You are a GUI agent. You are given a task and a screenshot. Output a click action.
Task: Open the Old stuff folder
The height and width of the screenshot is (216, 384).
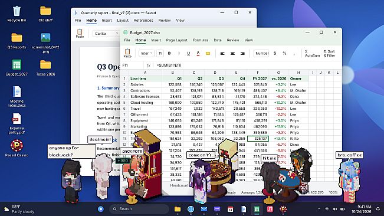pos(45,14)
